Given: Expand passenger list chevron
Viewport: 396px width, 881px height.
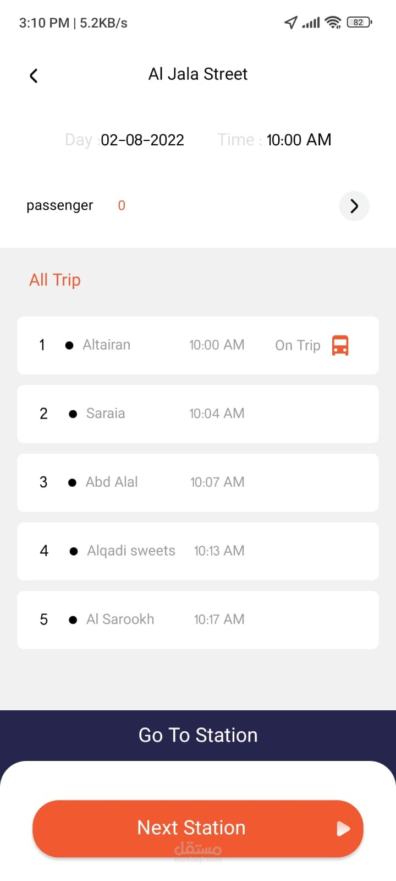Looking at the screenshot, I should (354, 206).
